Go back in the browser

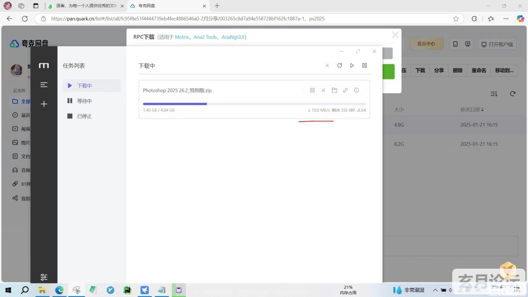(9, 19)
